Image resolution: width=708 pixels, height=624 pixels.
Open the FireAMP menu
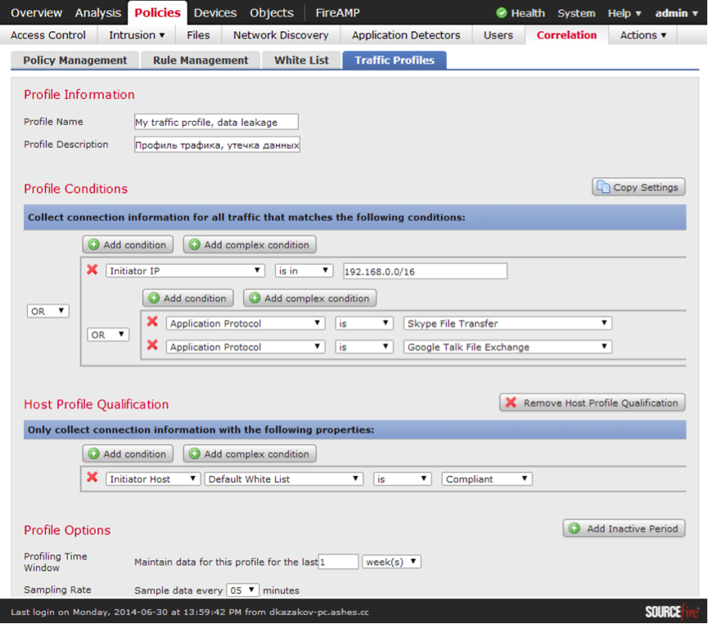(337, 12)
